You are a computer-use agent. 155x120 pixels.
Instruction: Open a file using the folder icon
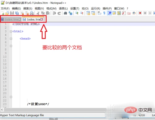[x=7, y=13]
